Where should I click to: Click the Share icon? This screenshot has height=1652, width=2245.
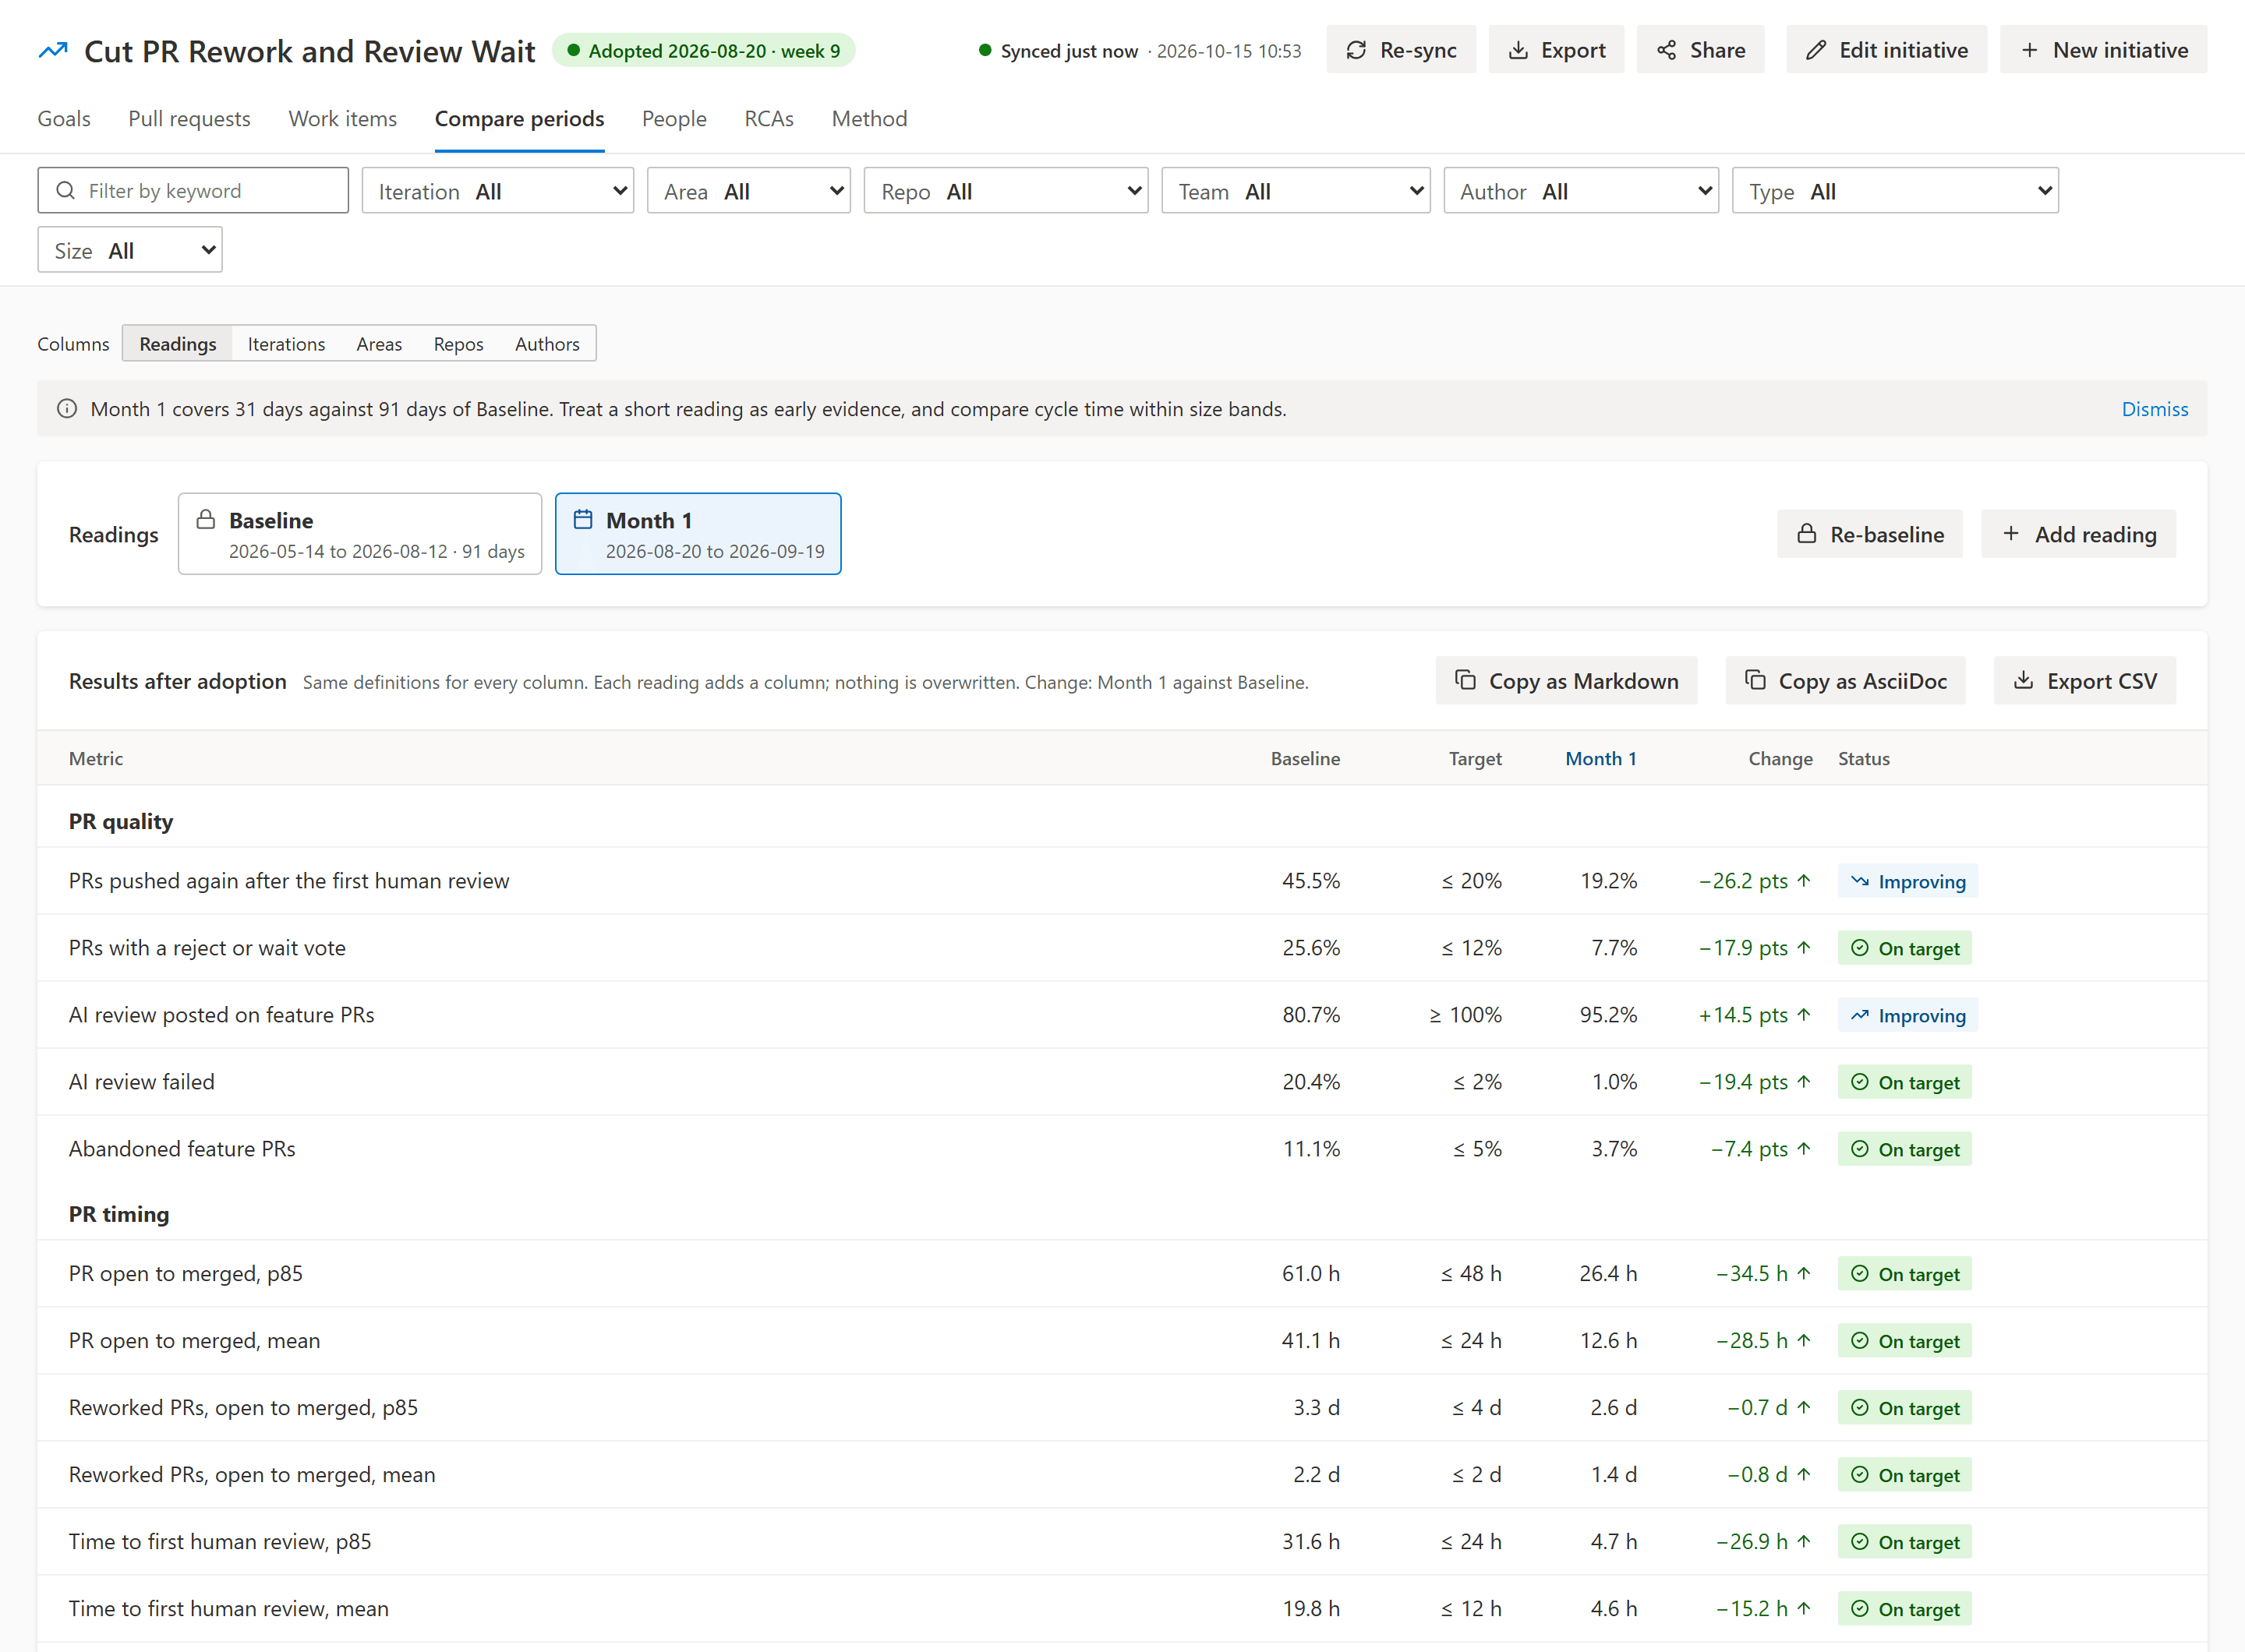pos(1667,50)
